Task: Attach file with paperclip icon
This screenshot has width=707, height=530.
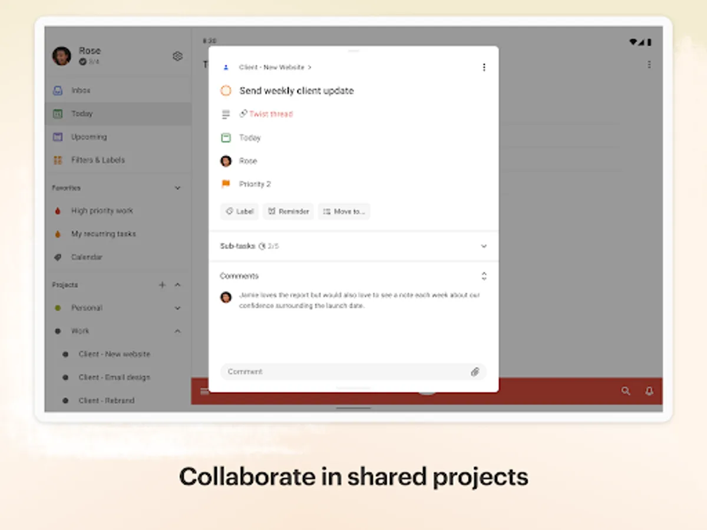Action: pos(475,372)
